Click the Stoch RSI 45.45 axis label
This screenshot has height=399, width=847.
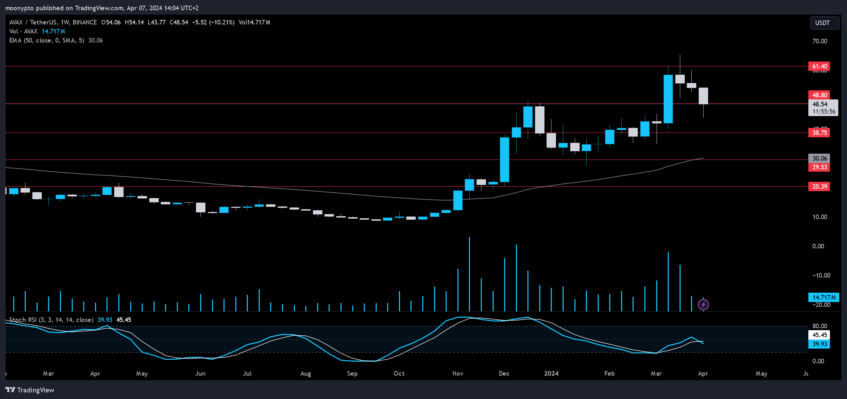819,335
